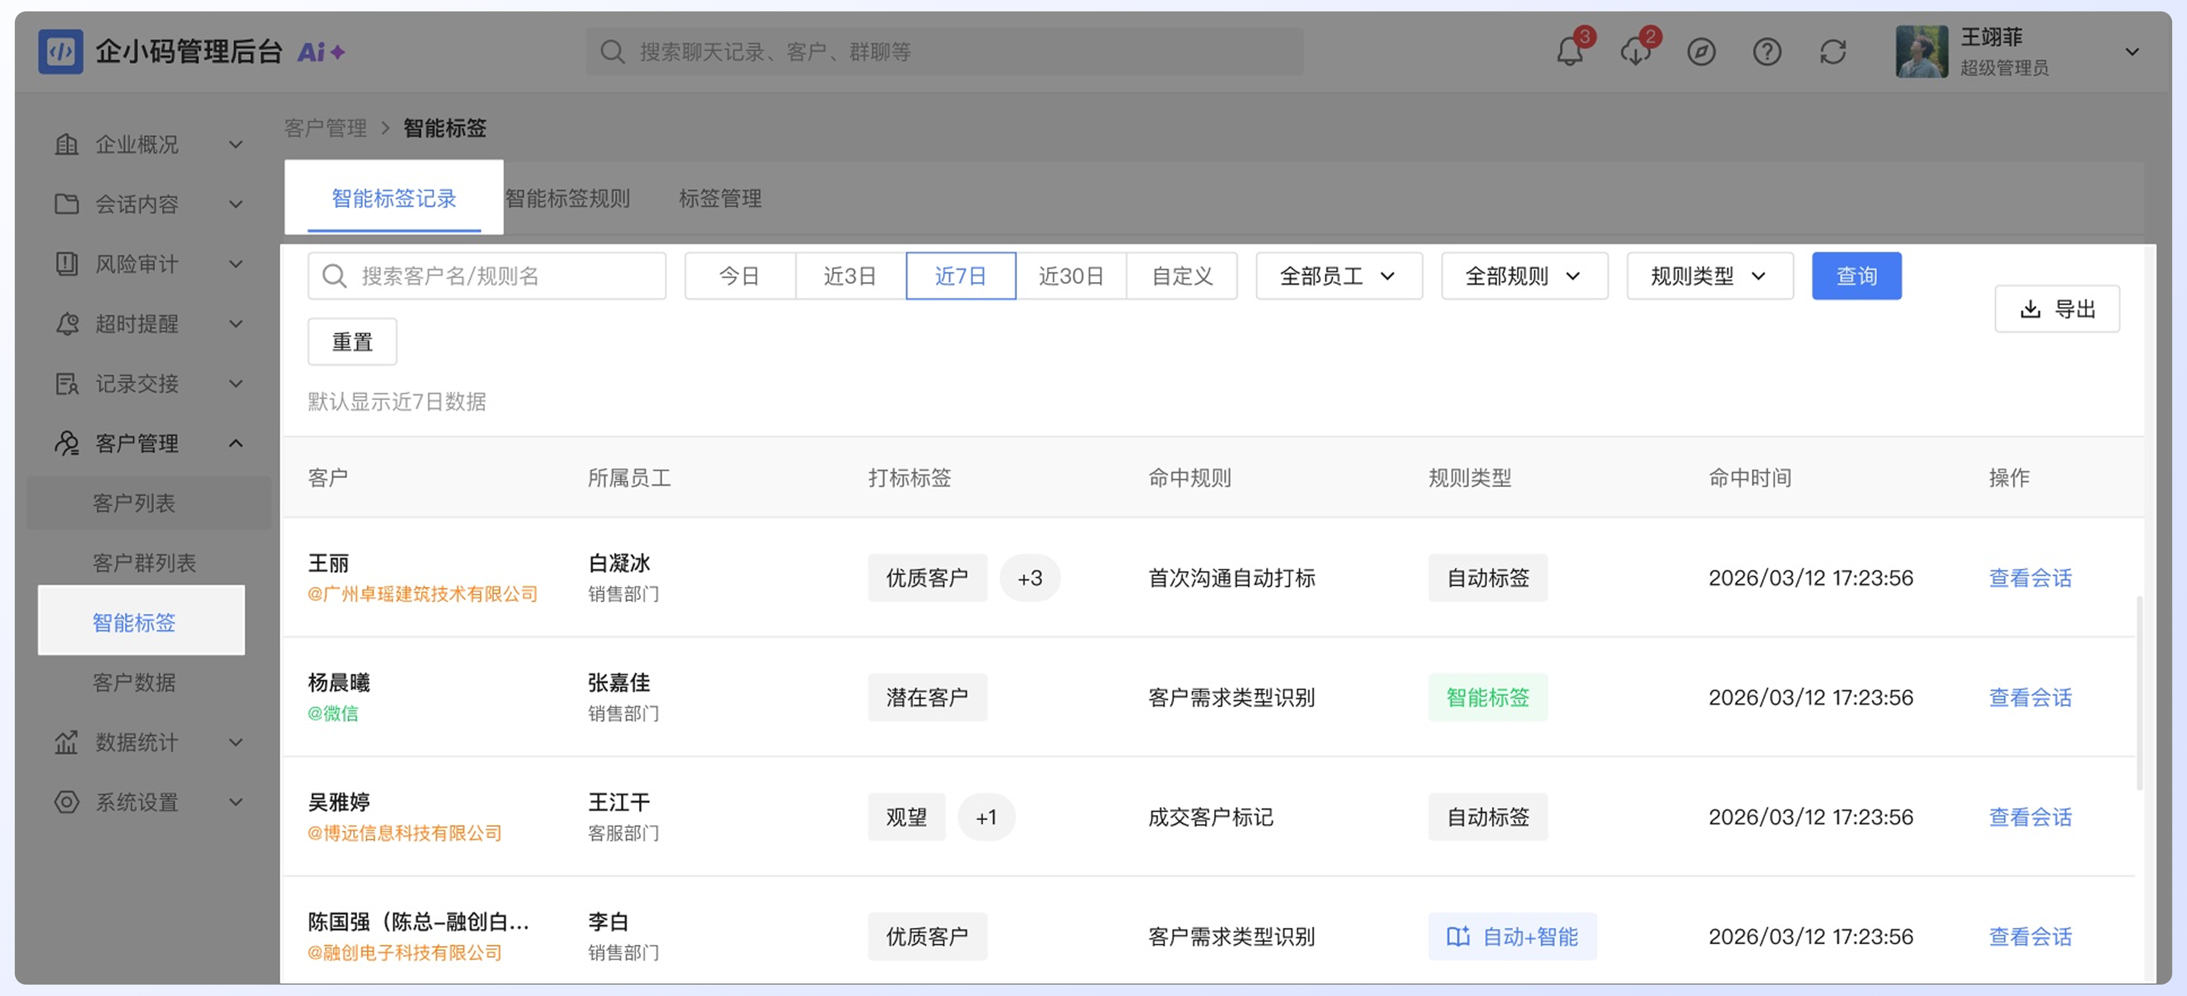Click the 风险审计 sidebar icon
Screen dimensions: 2187x996
(x=66, y=264)
